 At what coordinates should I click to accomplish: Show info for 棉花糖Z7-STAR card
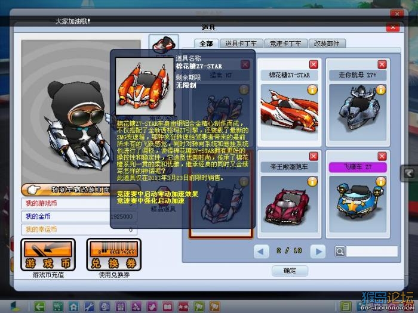click(312, 89)
